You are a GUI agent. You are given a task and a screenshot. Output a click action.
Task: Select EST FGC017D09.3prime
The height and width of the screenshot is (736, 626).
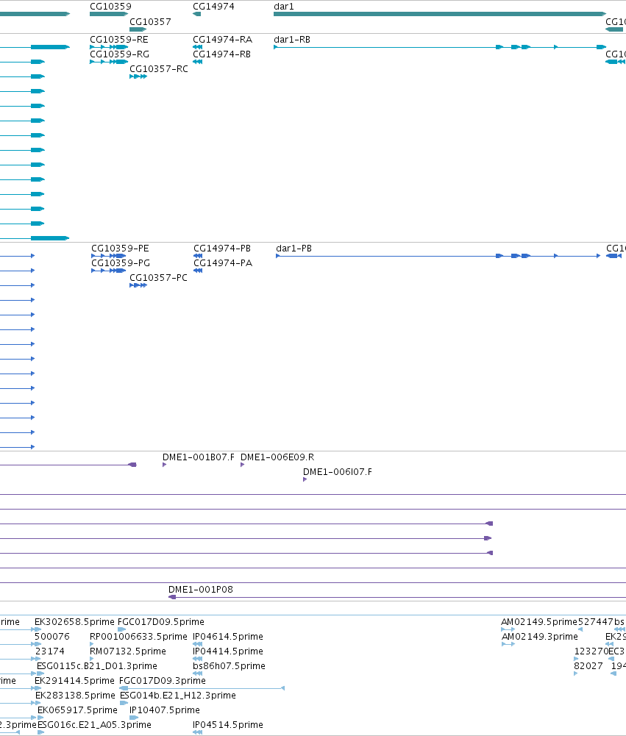163,681
